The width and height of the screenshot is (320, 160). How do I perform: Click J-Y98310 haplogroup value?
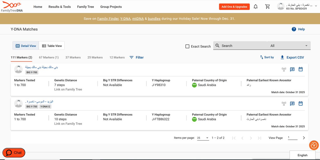159,85
